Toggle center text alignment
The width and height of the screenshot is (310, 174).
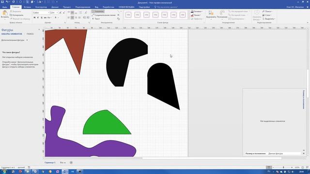[x=72, y=17]
